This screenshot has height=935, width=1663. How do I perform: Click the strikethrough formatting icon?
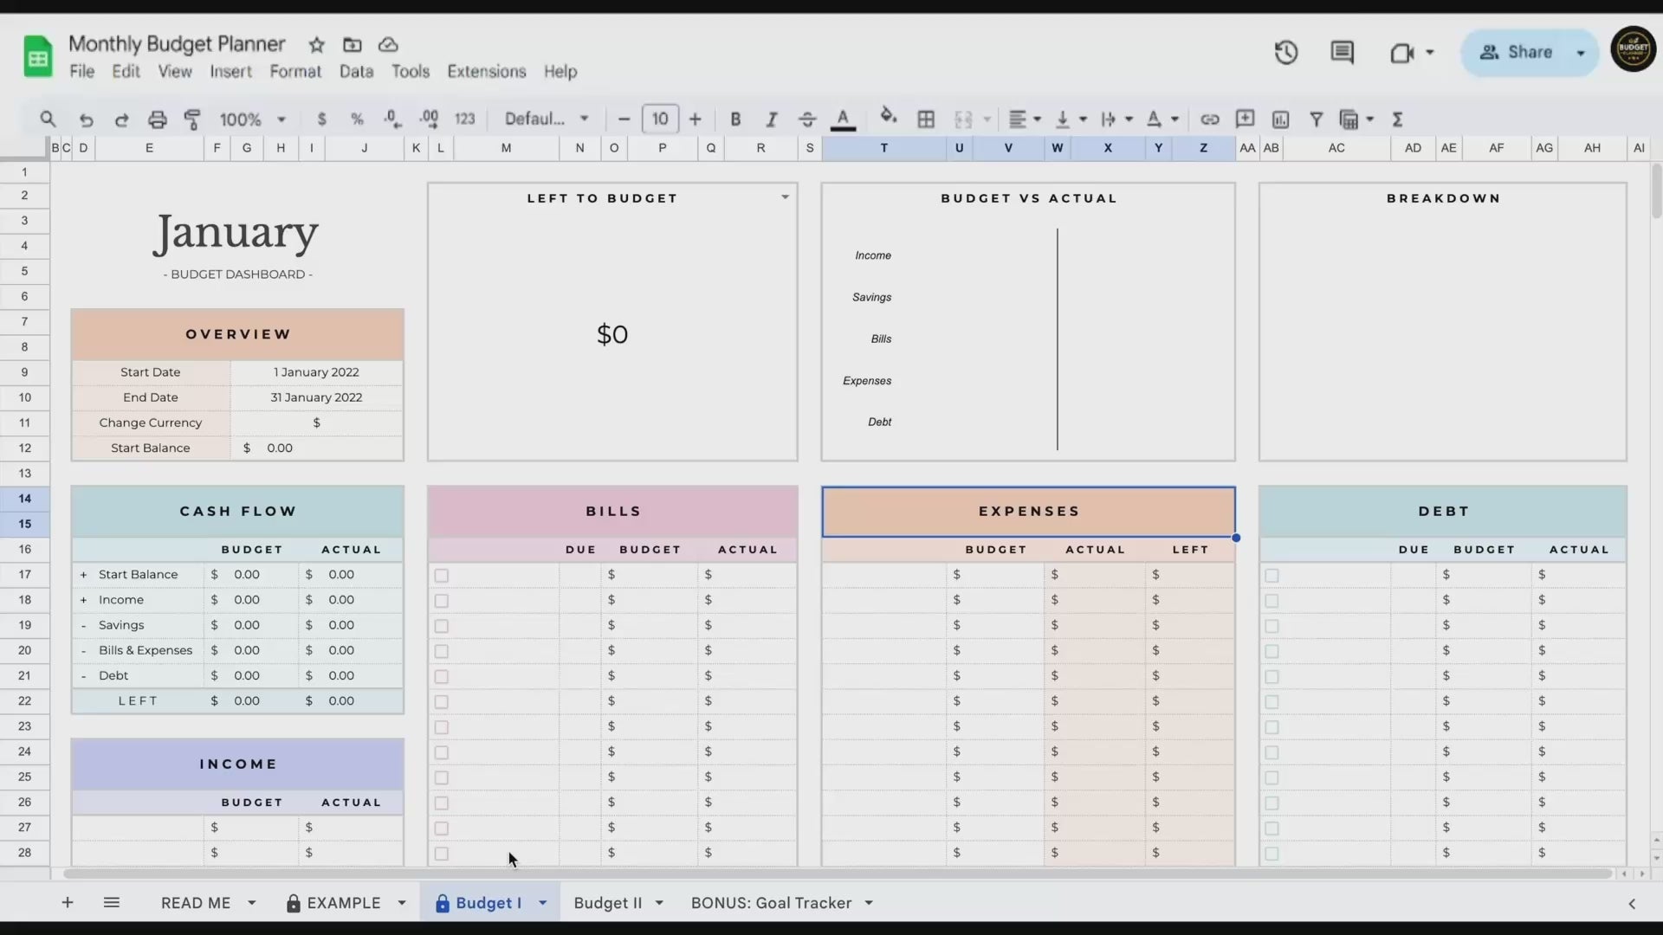coord(806,119)
